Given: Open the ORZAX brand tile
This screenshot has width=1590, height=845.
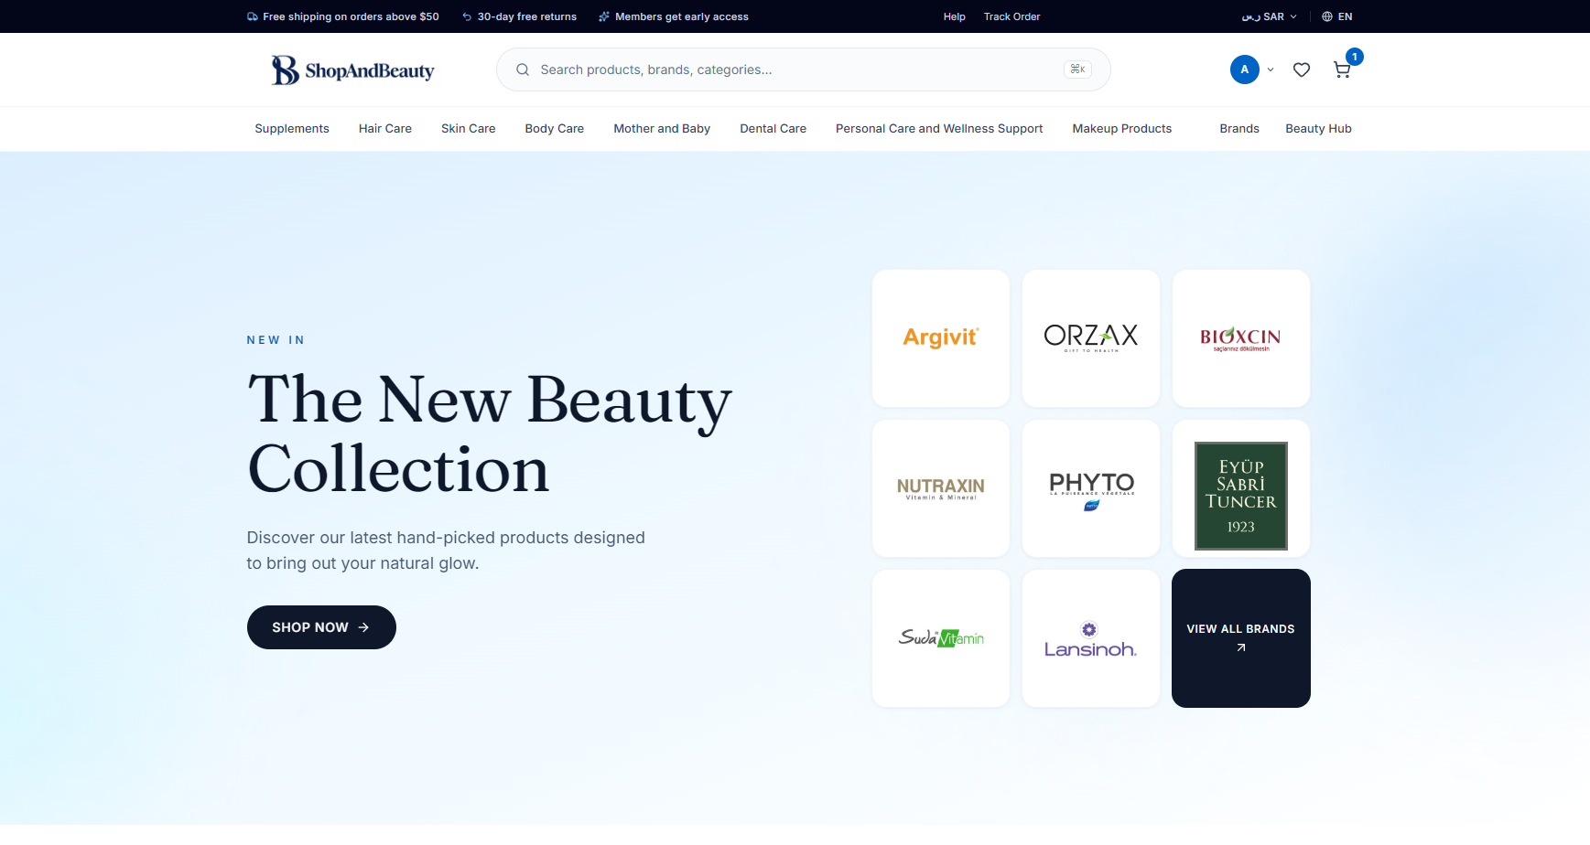Looking at the screenshot, I should [x=1091, y=338].
